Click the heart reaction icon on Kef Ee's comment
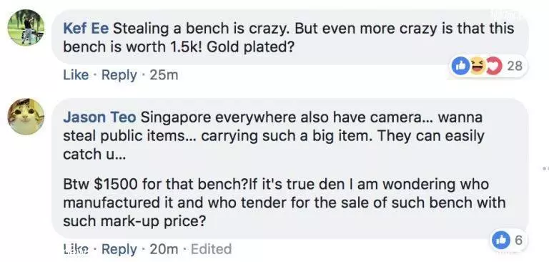The height and width of the screenshot is (262, 549). pos(495,66)
